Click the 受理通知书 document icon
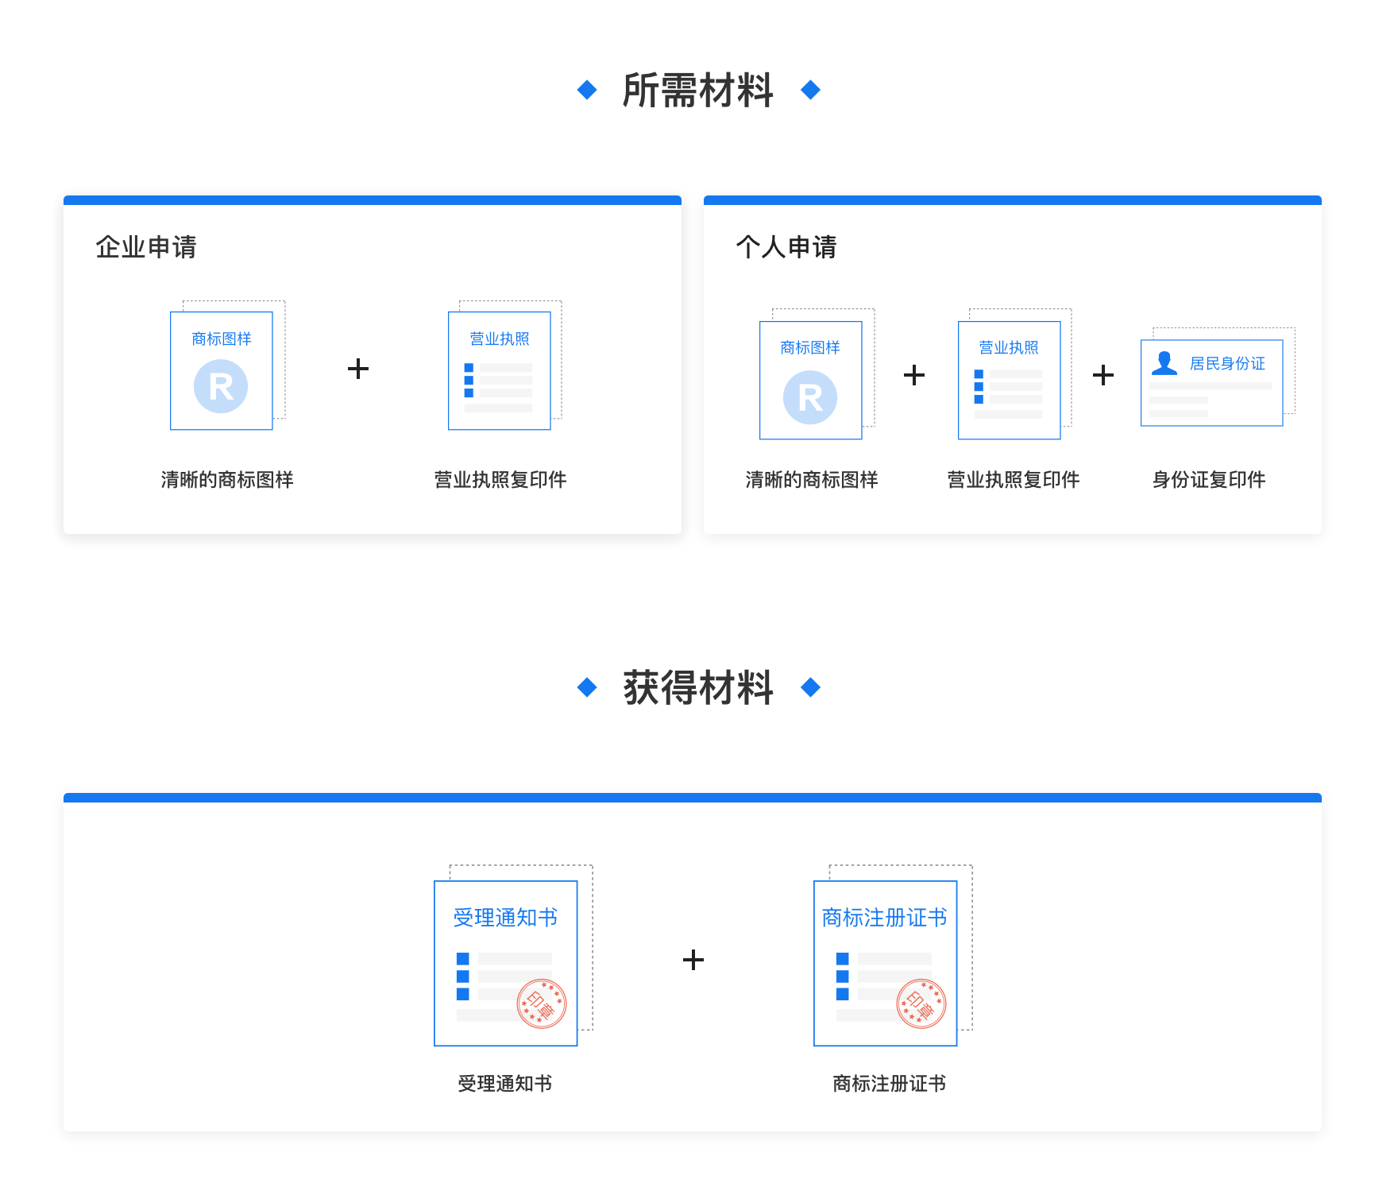Screen dimensions: 1398x1195 pos(506,963)
